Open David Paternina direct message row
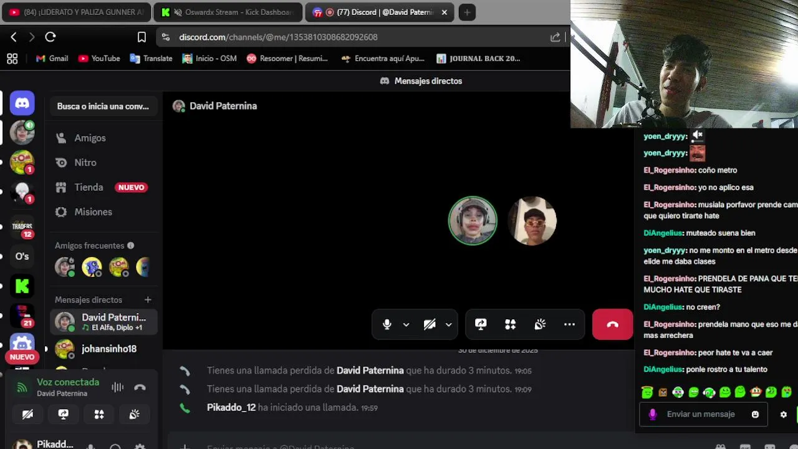Viewport: 798px width, 449px height. click(103, 322)
